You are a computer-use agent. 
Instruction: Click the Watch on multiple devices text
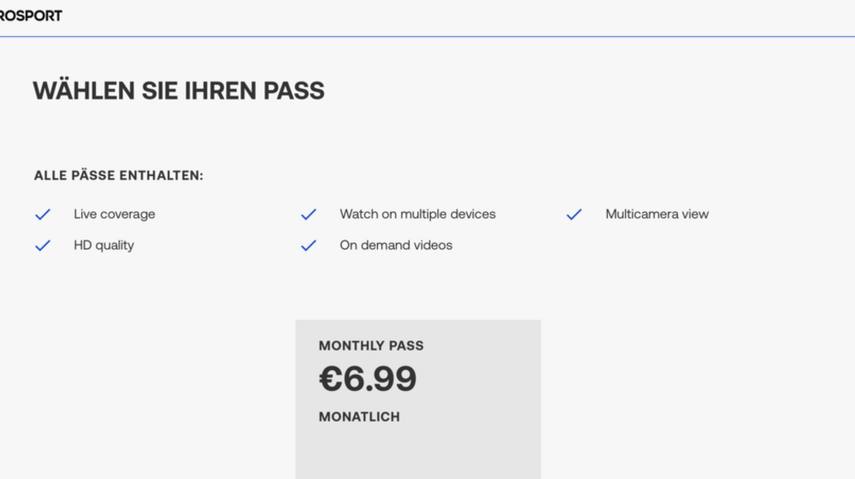pos(418,214)
